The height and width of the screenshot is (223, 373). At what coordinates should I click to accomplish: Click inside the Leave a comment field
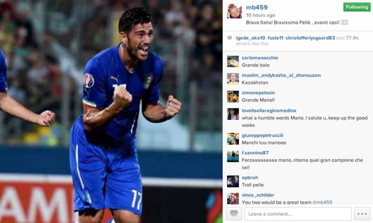point(298,214)
